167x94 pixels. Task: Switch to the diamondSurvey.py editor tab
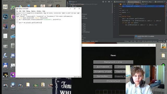pos(120,2)
